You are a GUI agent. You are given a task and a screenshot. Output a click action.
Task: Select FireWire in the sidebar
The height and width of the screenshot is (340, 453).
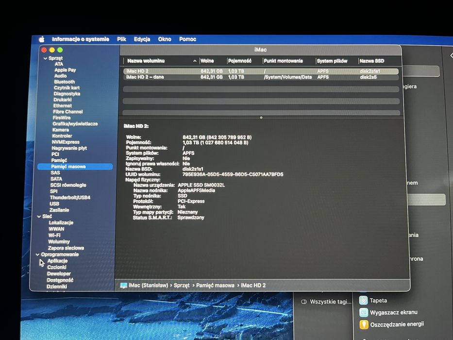[62, 118]
